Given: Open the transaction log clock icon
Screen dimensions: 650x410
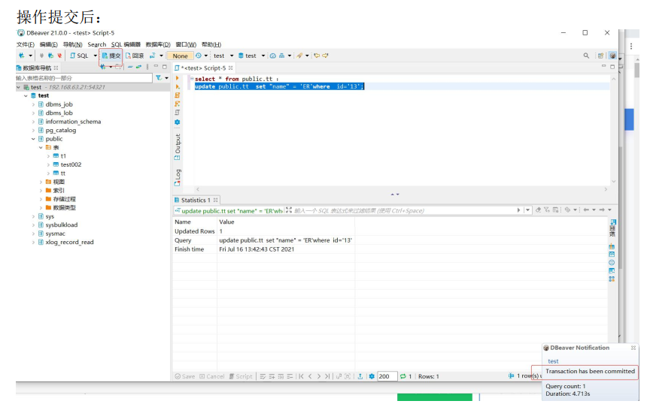Looking at the screenshot, I should tap(199, 56).
